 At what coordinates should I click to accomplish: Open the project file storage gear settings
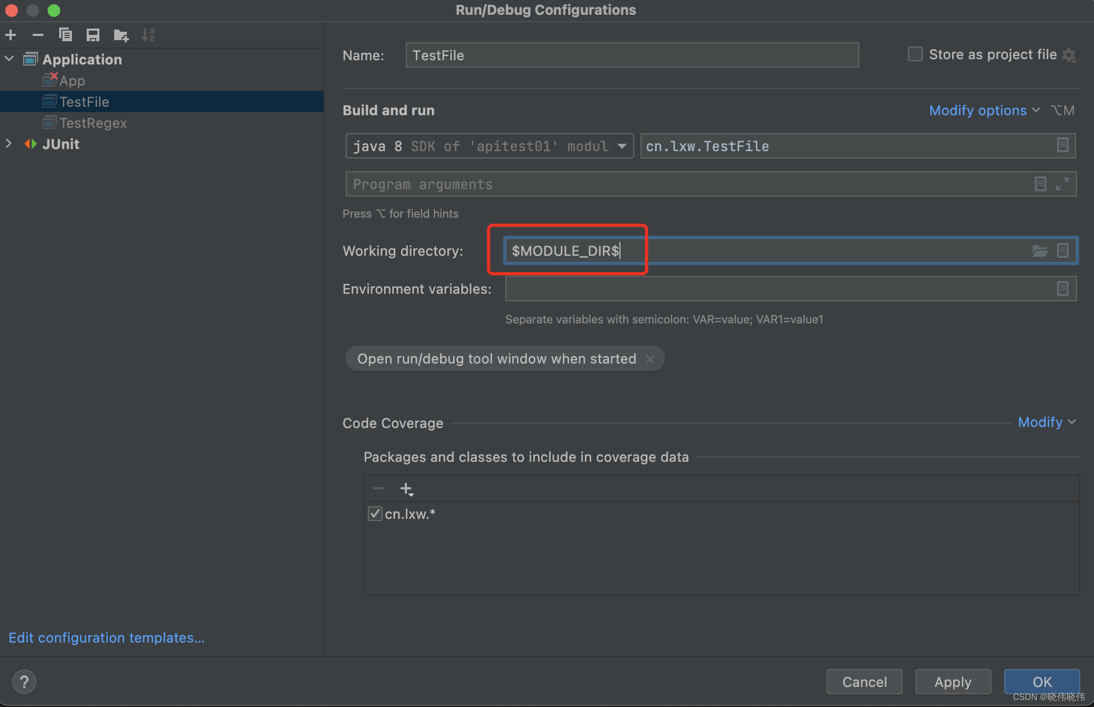(1069, 55)
